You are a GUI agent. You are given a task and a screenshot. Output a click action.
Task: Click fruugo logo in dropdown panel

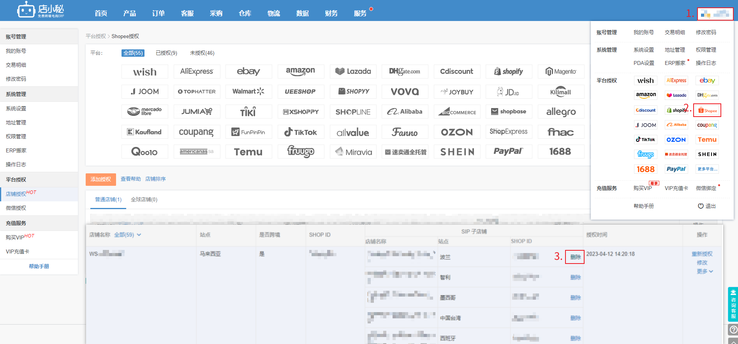tap(646, 154)
